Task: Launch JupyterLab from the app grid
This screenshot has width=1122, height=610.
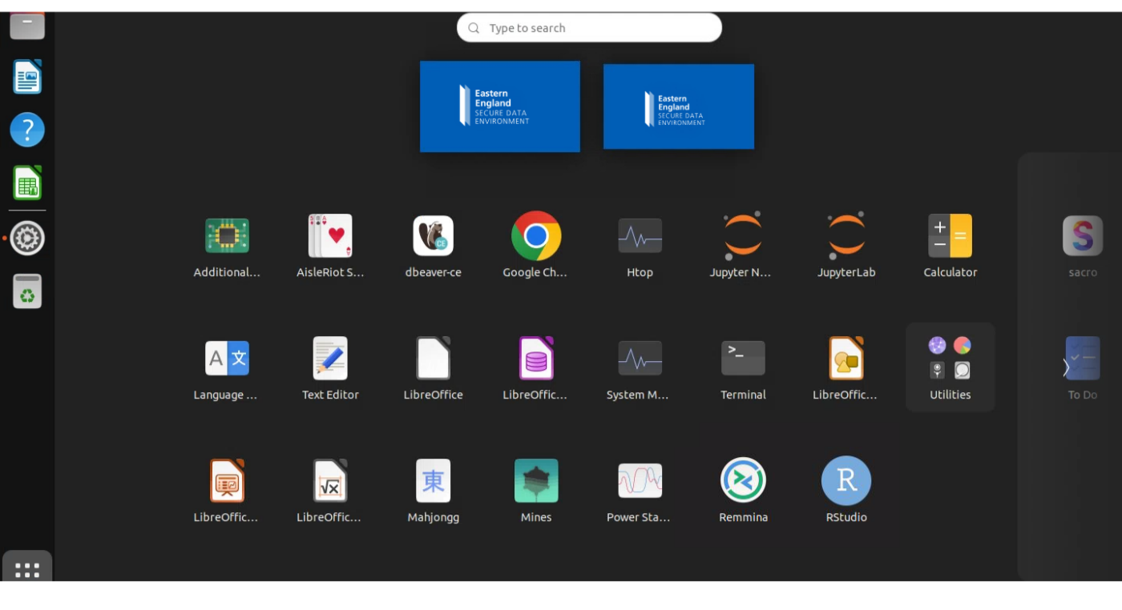Action: coord(846,237)
